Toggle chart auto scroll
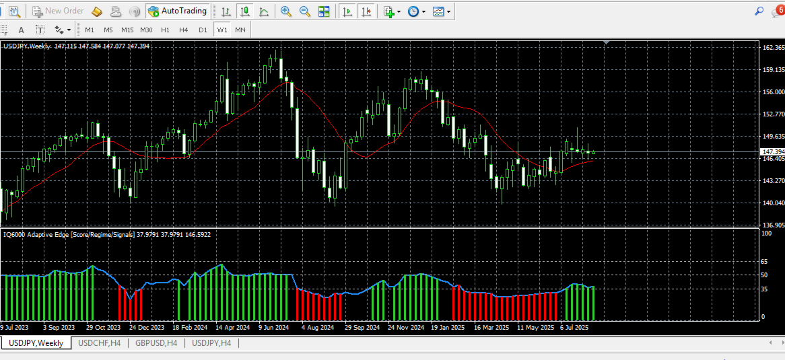This screenshot has height=360, width=785. (x=346, y=11)
